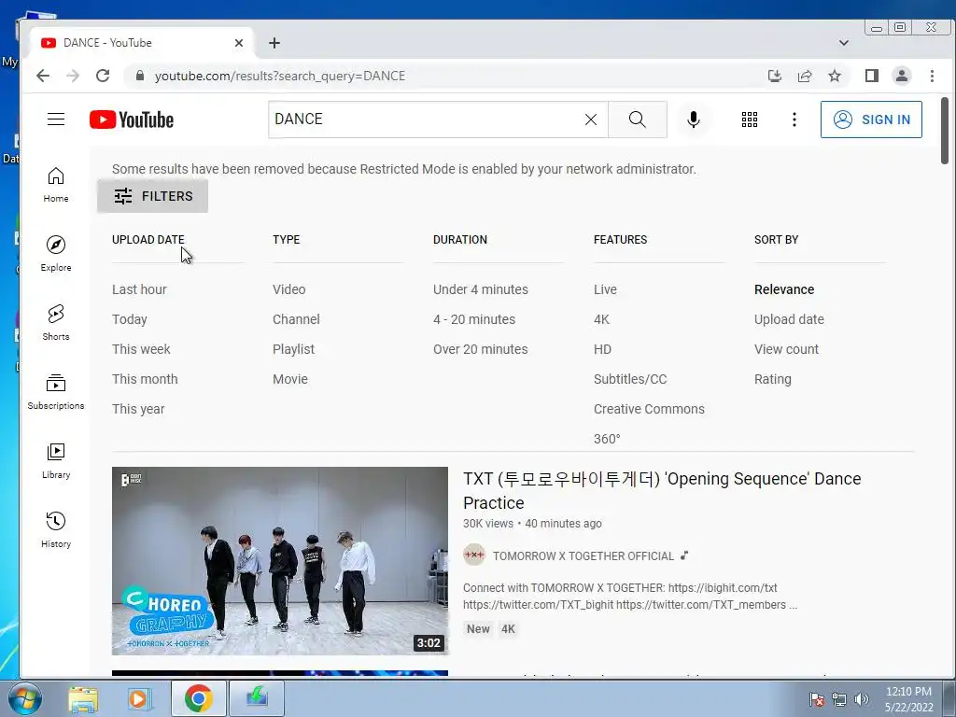Image resolution: width=956 pixels, height=717 pixels.
Task: Filter results from This month
Action: [x=145, y=379]
